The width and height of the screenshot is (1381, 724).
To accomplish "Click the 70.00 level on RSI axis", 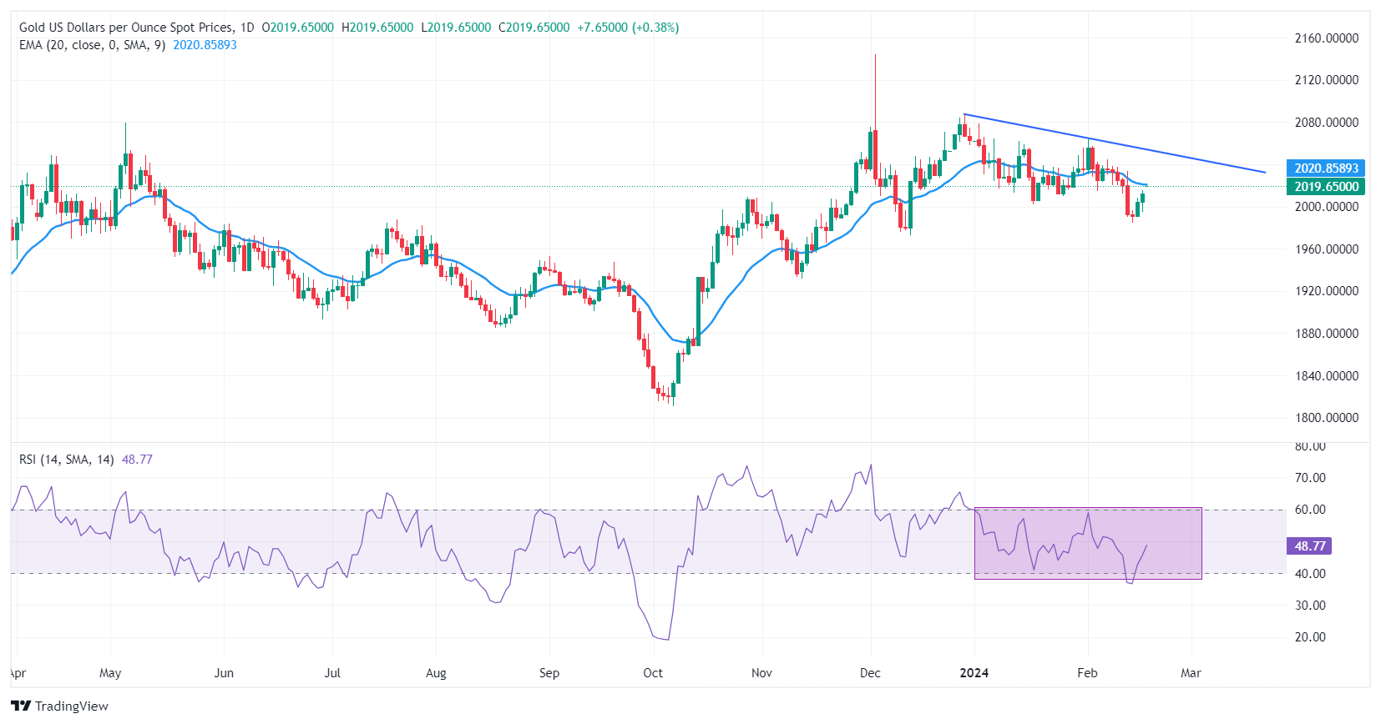I will tap(1310, 478).
